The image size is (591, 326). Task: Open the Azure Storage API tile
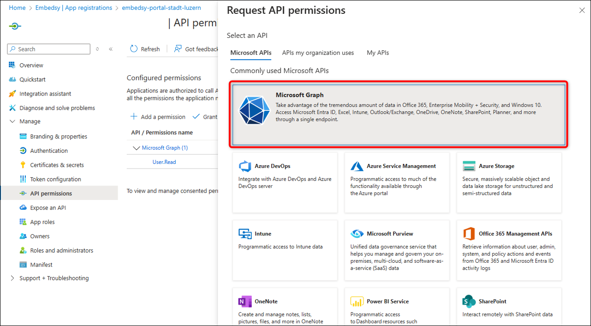coord(509,183)
